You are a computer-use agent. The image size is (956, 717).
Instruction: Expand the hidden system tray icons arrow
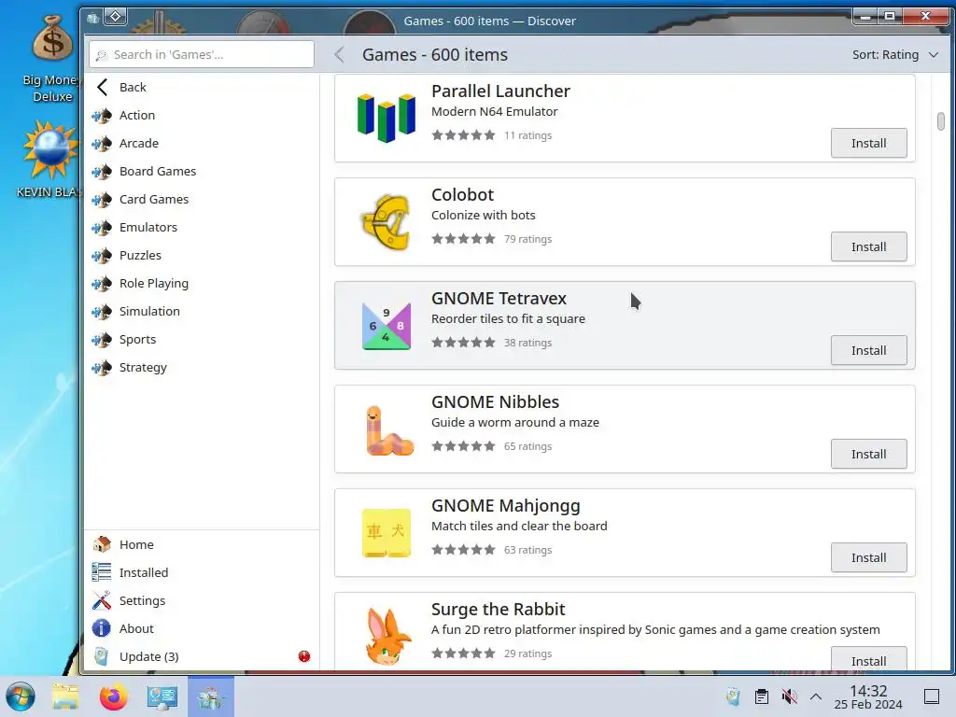(x=816, y=696)
